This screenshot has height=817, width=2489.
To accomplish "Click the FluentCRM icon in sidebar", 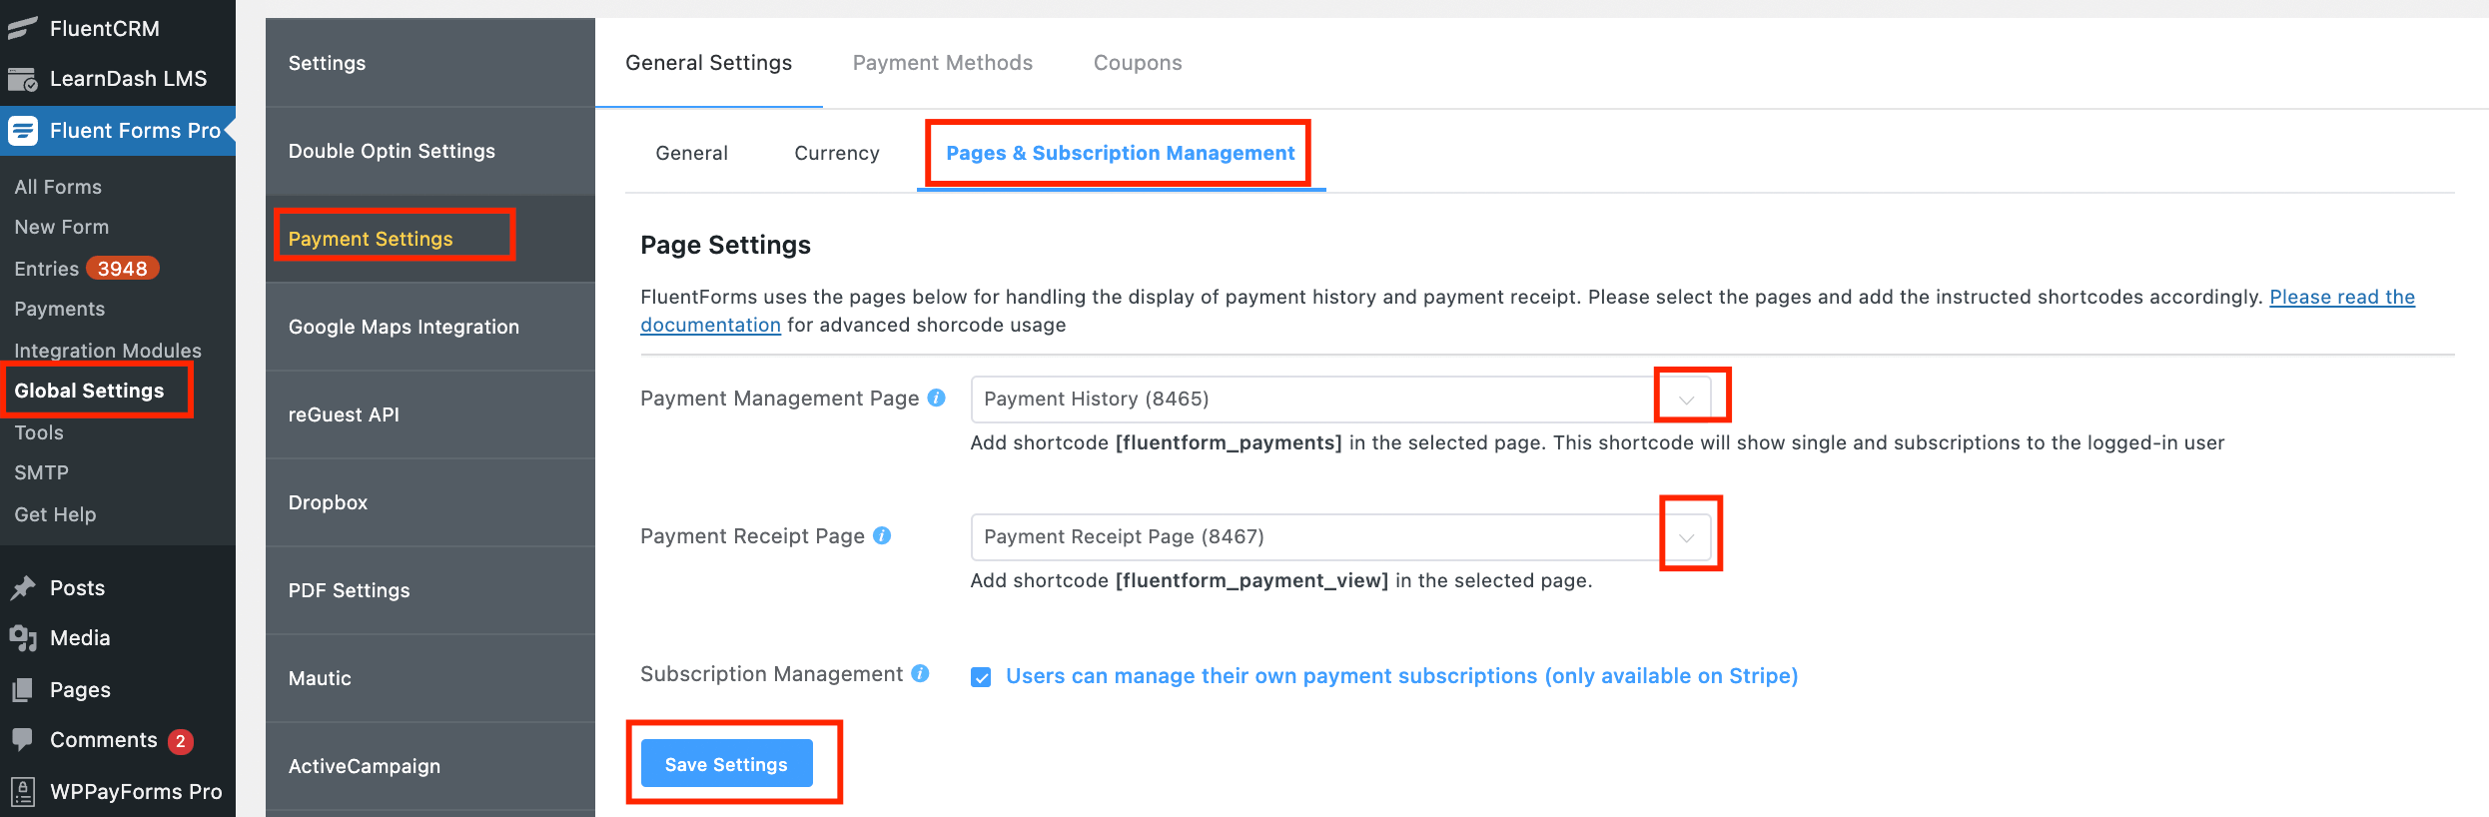I will pyautogui.click(x=22, y=28).
